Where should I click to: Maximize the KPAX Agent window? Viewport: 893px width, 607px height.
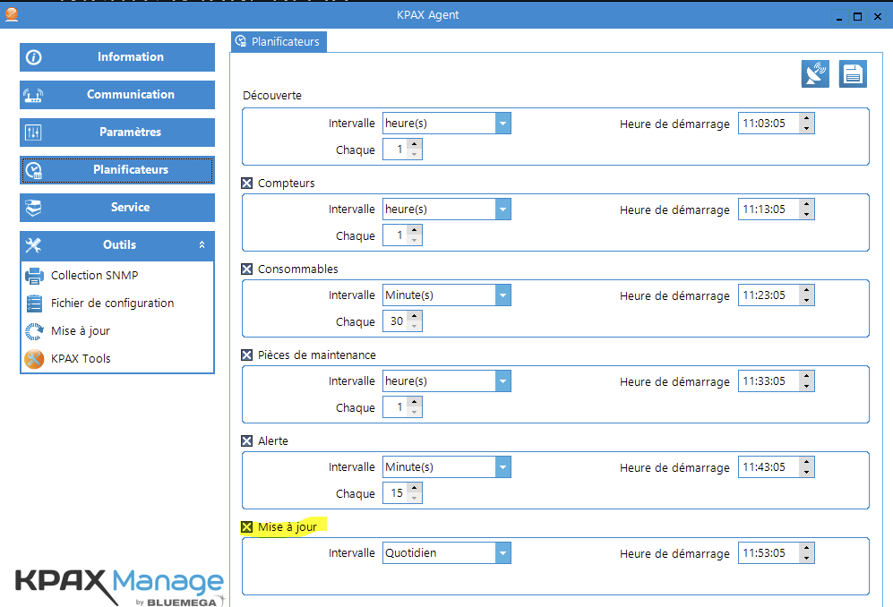858,17
